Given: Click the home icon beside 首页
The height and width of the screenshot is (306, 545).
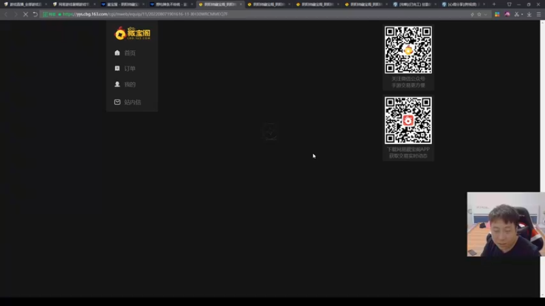Looking at the screenshot, I should pos(117,53).
